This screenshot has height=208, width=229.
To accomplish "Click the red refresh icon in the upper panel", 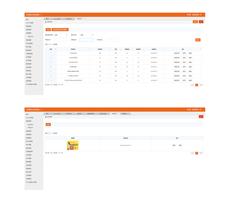I will point(201,22).
